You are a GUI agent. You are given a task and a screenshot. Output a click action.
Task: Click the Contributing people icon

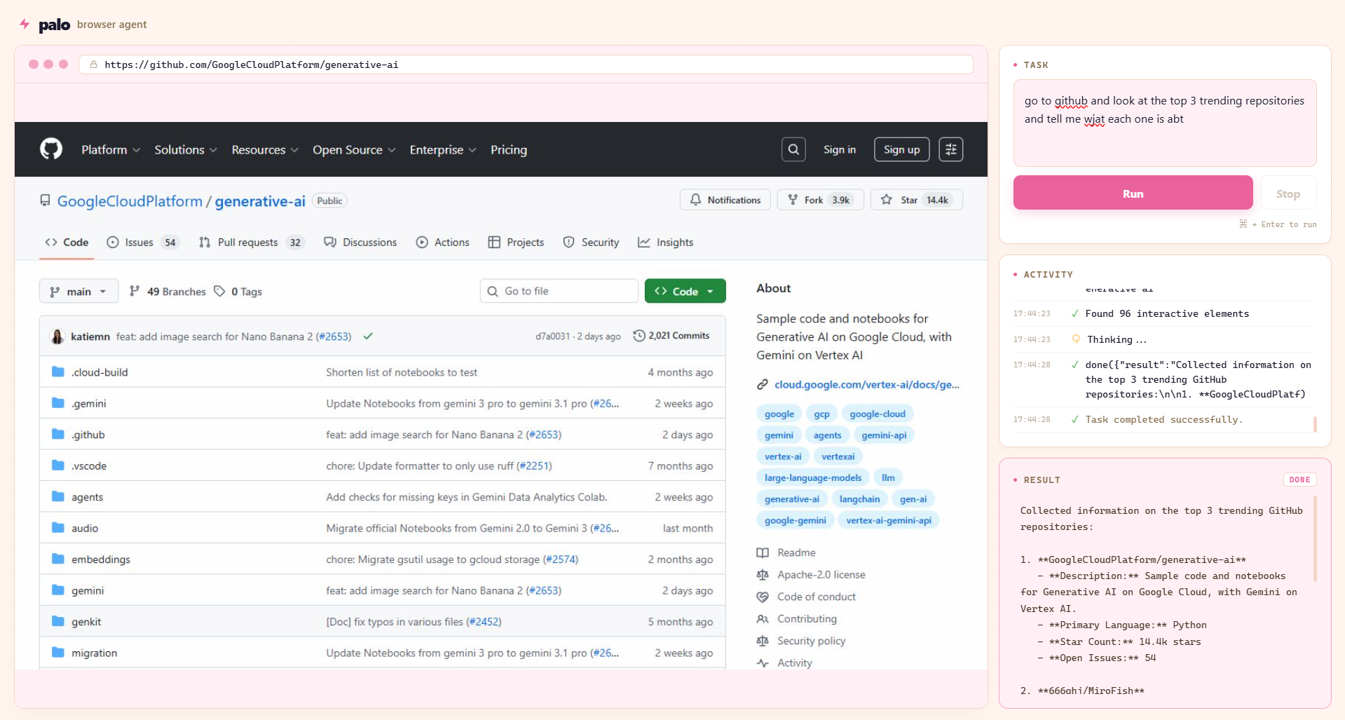tap(763, 619)
